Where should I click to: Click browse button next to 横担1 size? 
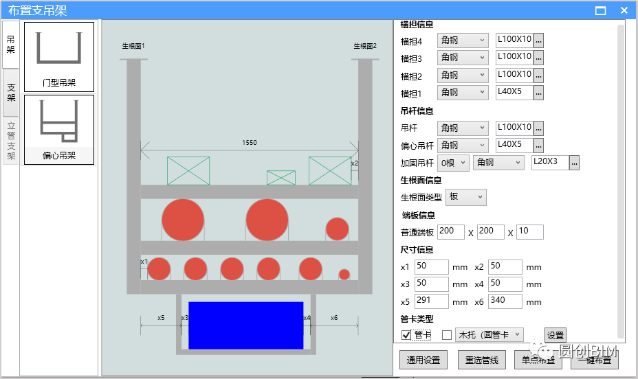(x=538, y=93)
